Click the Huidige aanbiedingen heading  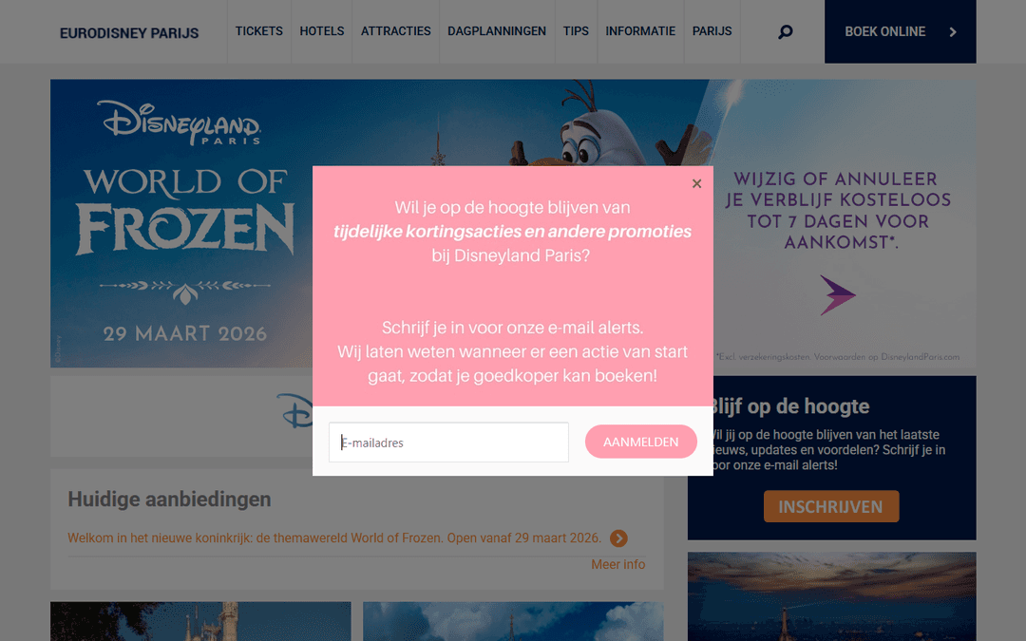[x=169, y=500]
